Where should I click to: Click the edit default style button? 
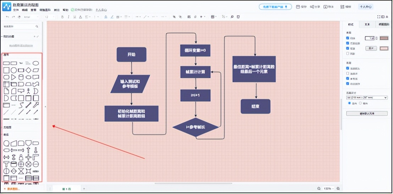[x=367, y=113]
